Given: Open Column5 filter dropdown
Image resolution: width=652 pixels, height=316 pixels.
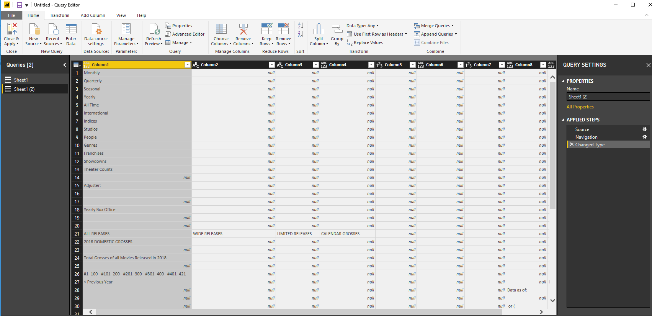Looking at the screenshot, I should (x=413, y=65).
